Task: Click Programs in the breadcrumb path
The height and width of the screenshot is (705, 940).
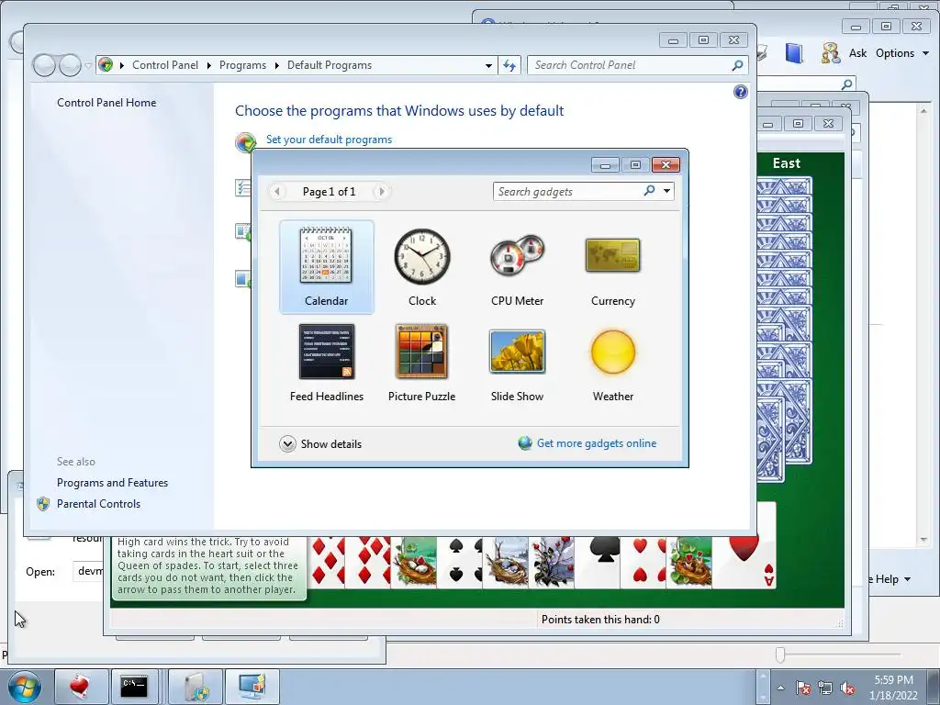Action: [242, 65]
